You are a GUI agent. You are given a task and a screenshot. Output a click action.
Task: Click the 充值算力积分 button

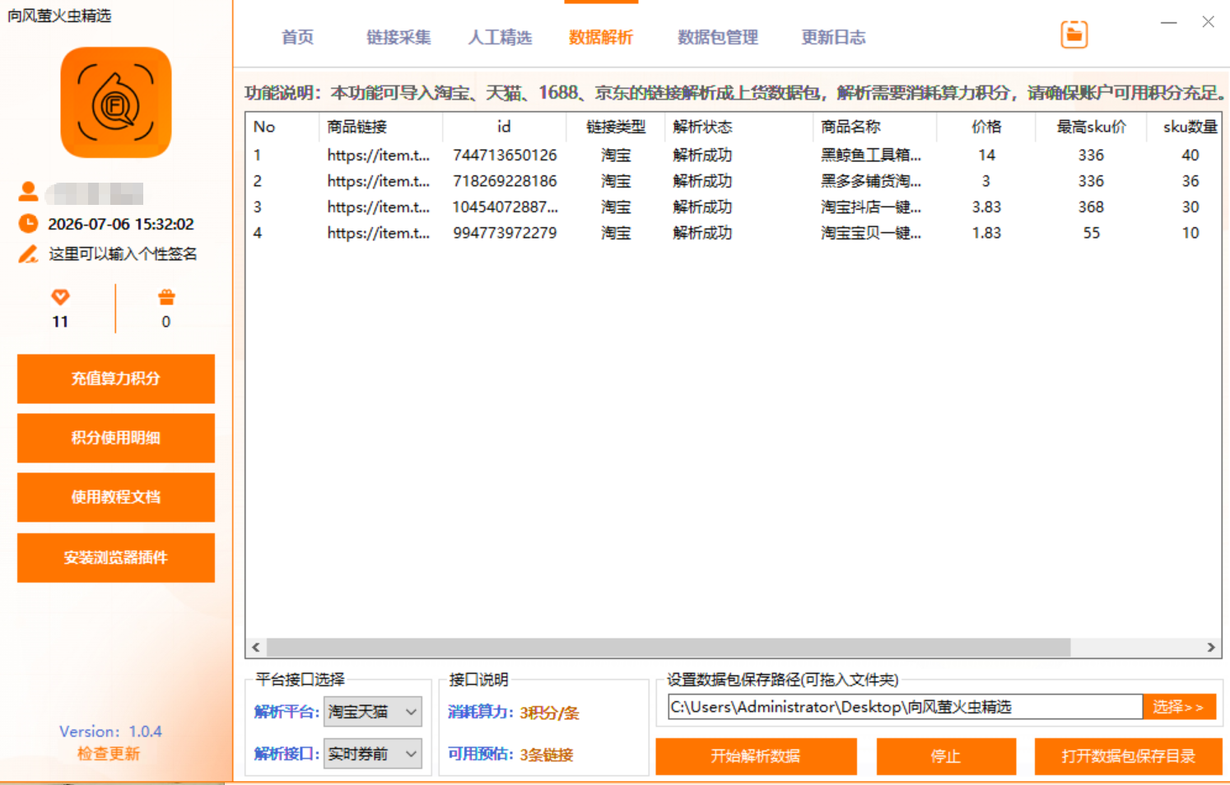pyautogui.click(x=116, y=379)
